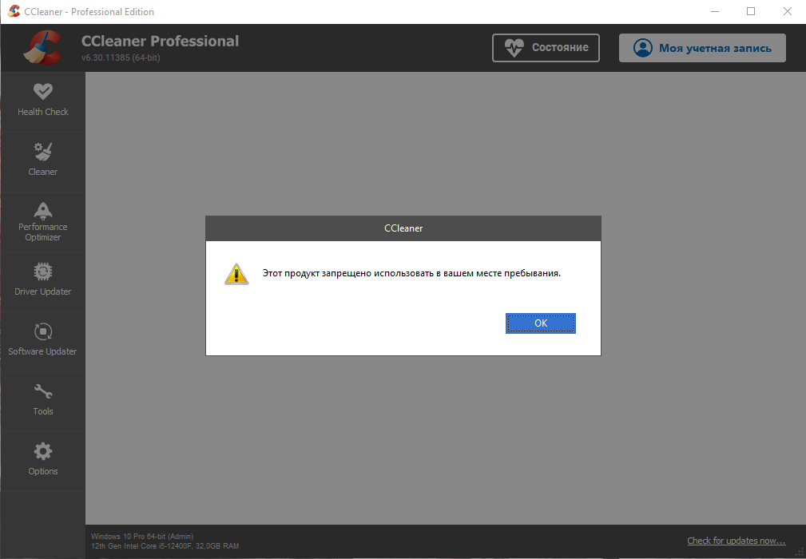This screenshot has width=806, height=559.
Task: Open the Options gear section
Action: [x=42, y=462]
